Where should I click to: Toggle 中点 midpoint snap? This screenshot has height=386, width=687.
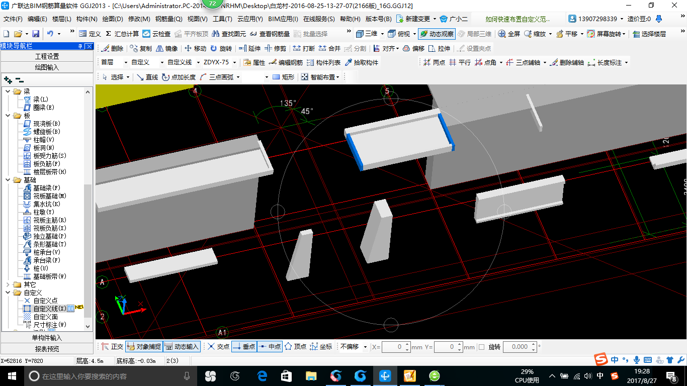tap(270, 347)
